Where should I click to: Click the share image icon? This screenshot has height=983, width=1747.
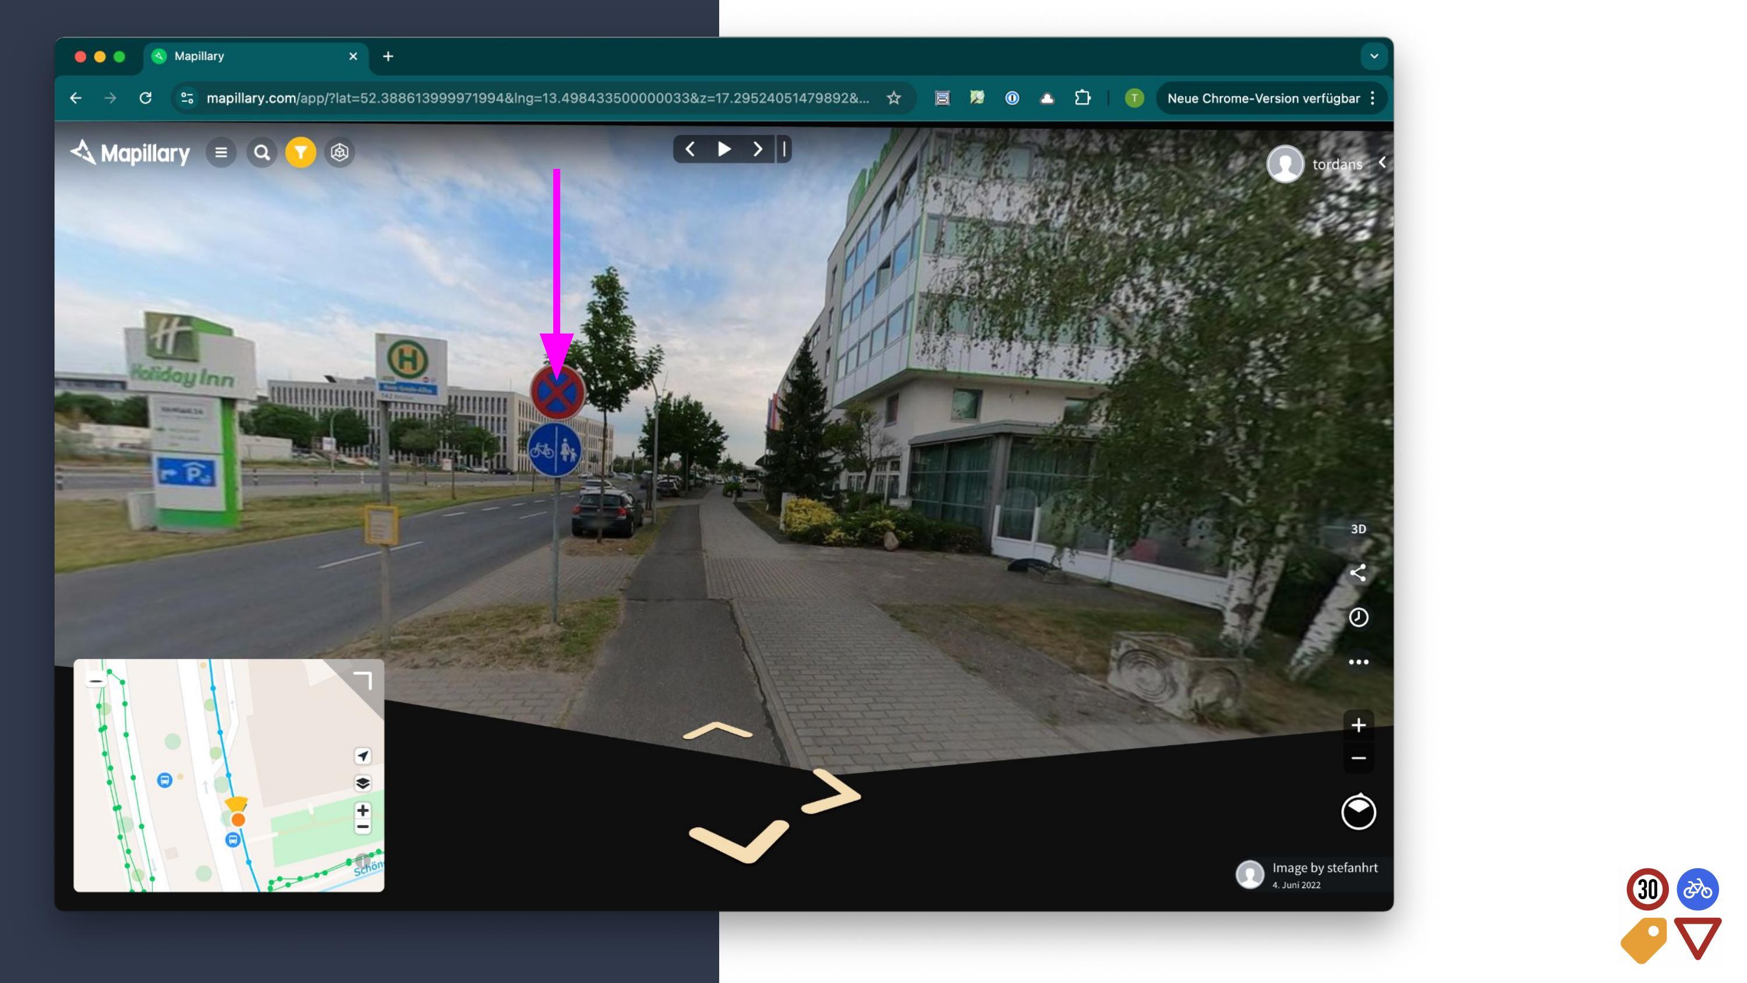(1358, 573)
